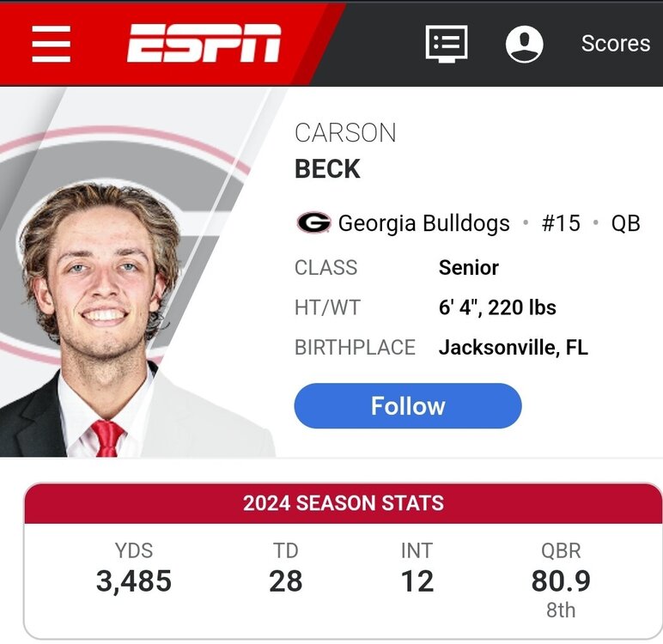Open the news feed icon
The height and width of the screenshot is (644, 663).
point(447,43)
